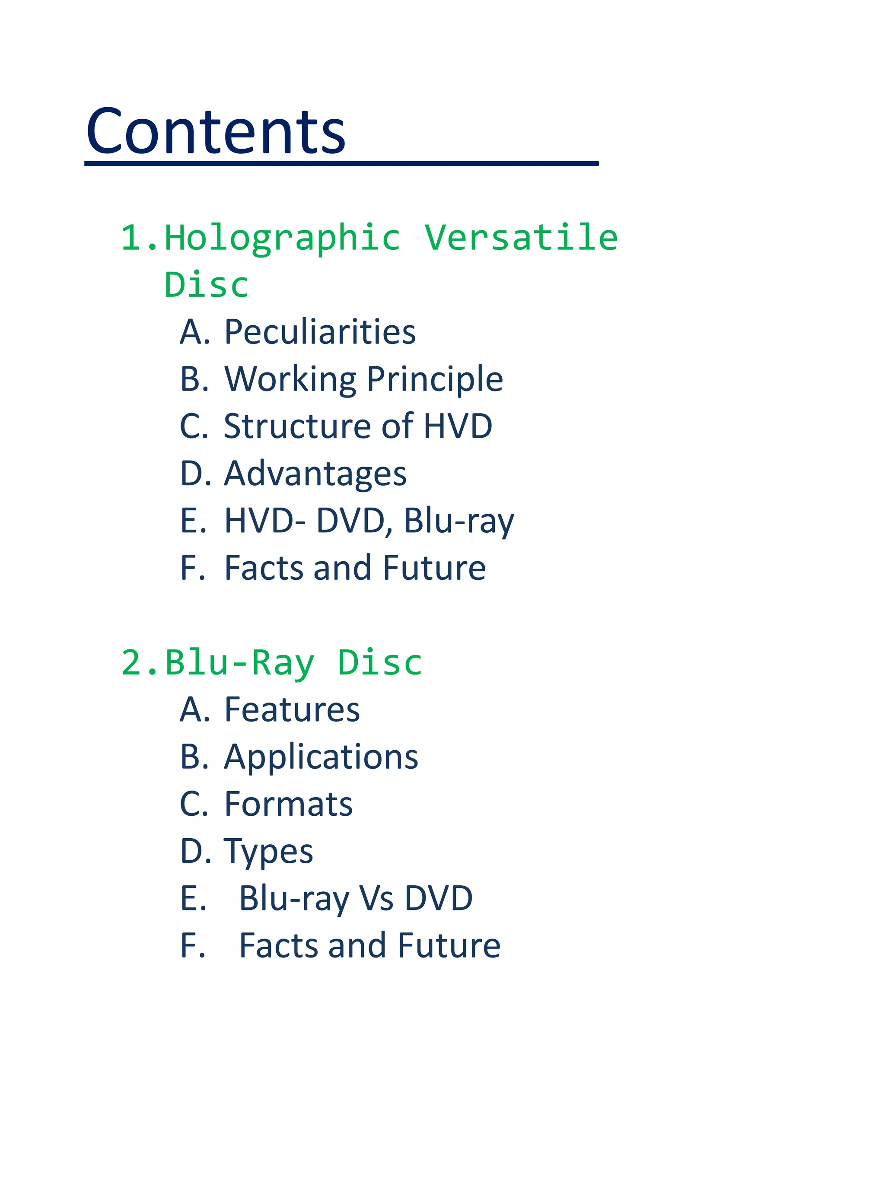Open HVD- DVD, Blu-ray item
Image resolution: width=885 pixels, height=1180 pixels.
pyautogui.click(x=369, y=521)
